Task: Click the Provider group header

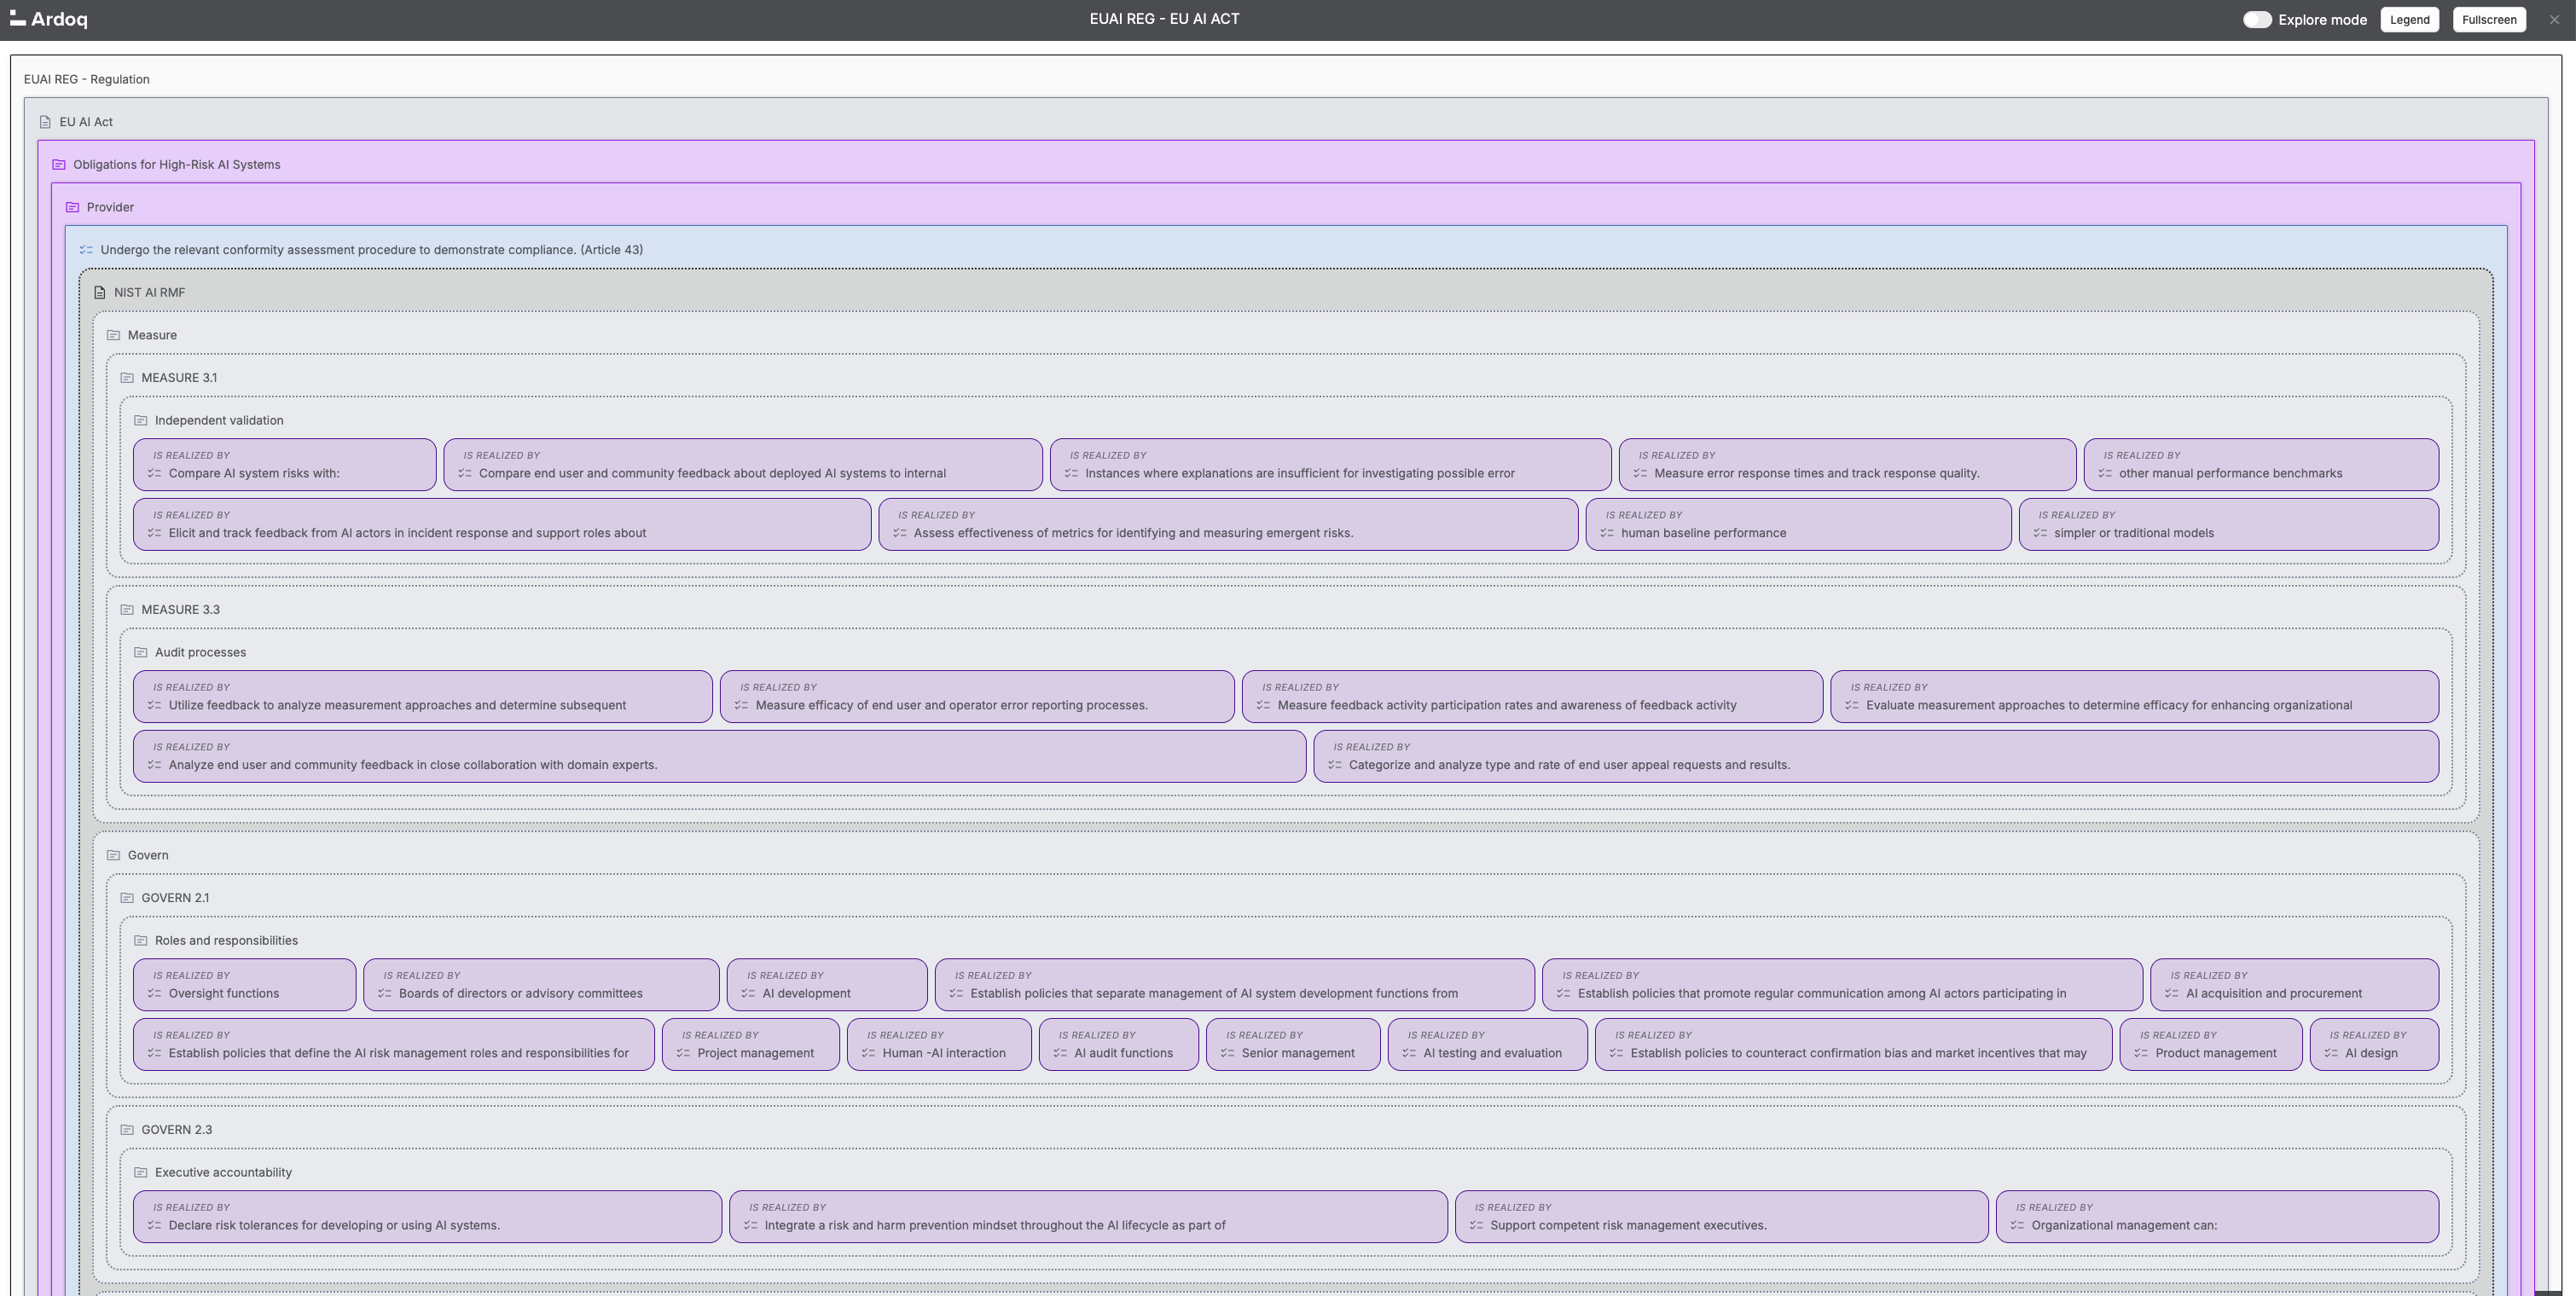Action: (110, 207)
